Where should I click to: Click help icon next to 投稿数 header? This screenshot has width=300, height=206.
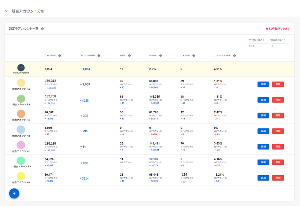[x=129, y=56]
